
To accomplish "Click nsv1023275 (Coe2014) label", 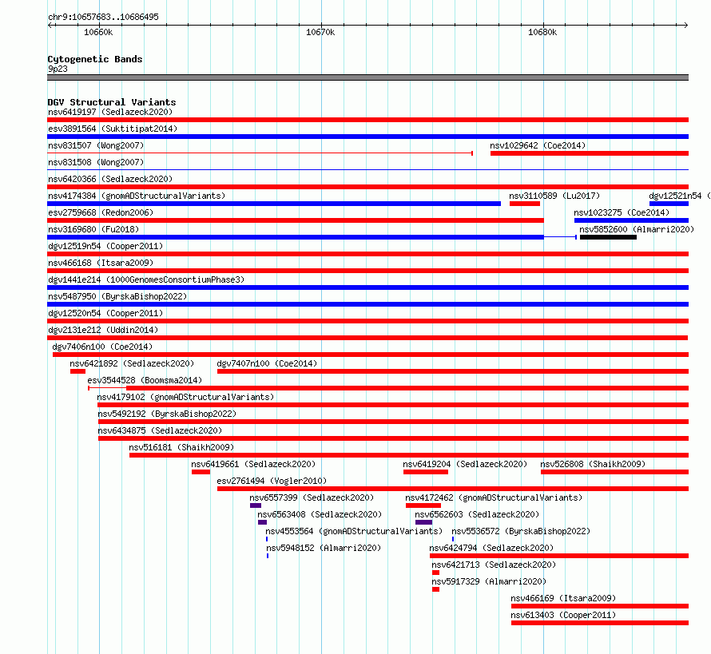I will 622,212.
